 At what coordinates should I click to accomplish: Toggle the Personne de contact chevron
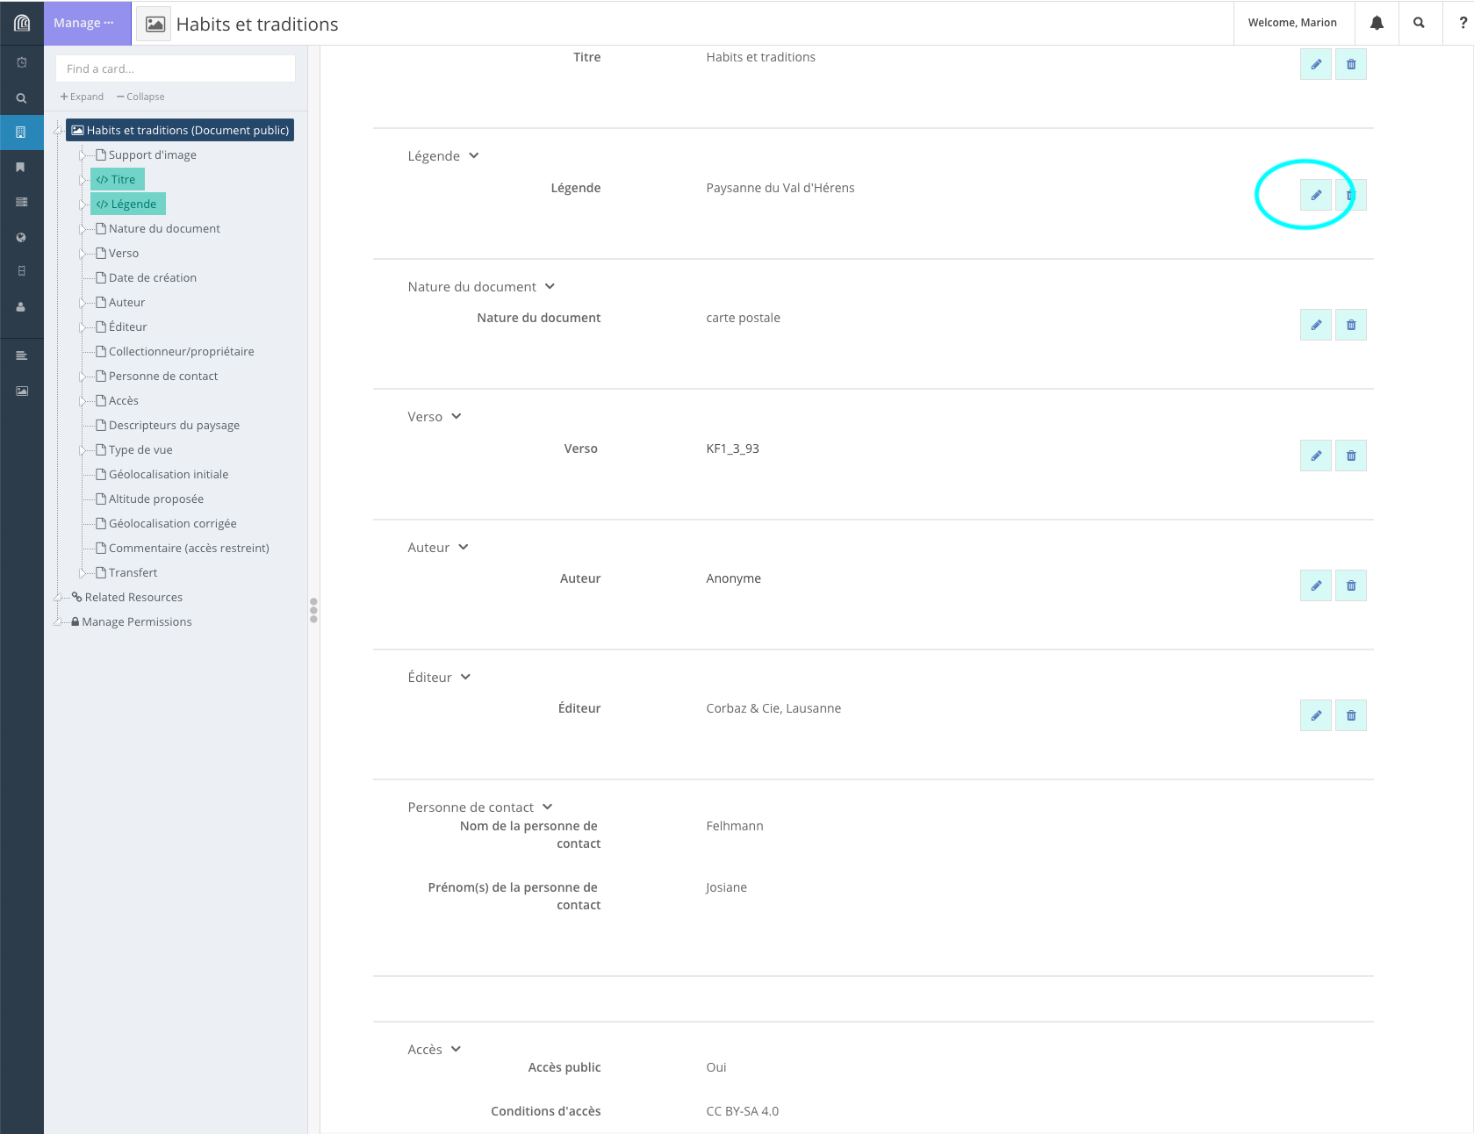tap(547, 807)
